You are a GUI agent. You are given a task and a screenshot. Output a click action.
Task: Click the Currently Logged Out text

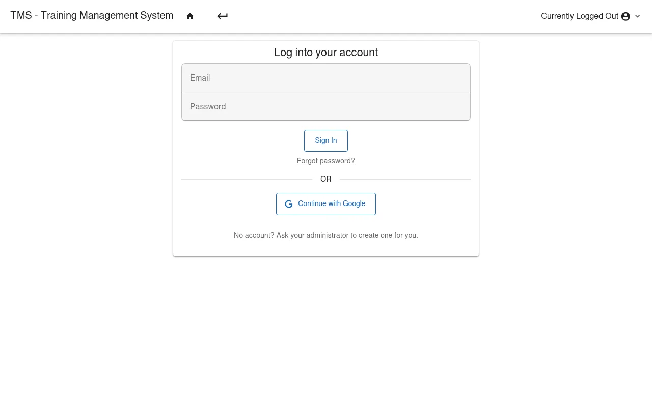click(x=580, y=16)
